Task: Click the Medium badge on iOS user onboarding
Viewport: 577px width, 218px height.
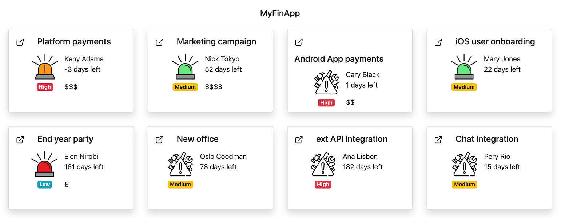Action: click(x=464, y=87)
